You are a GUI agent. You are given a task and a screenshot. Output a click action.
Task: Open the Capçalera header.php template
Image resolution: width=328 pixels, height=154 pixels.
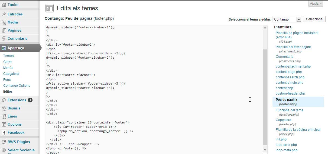283,120
